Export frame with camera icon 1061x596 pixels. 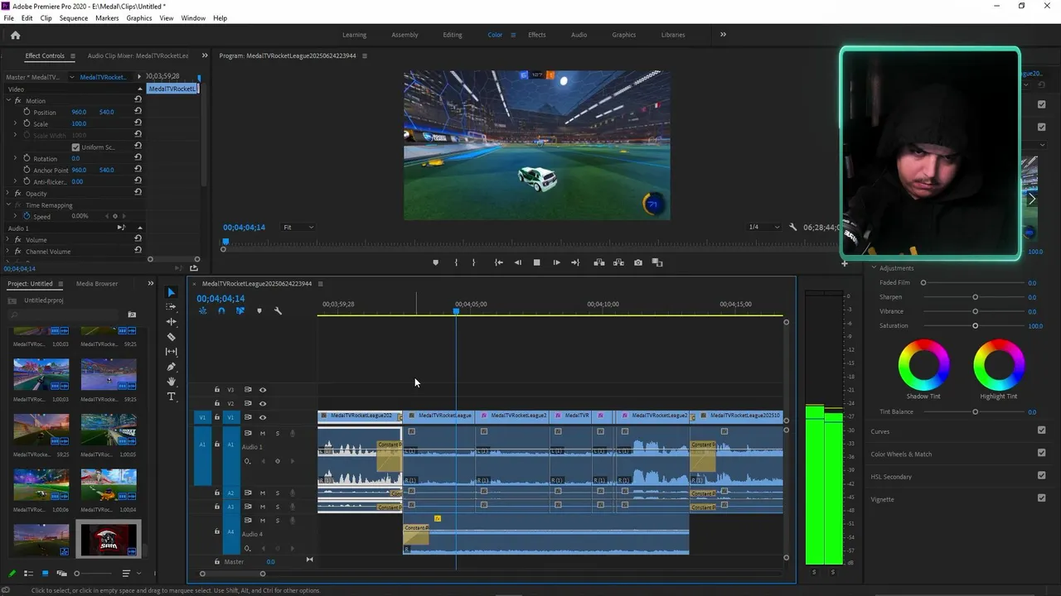[x=637, y=262]
